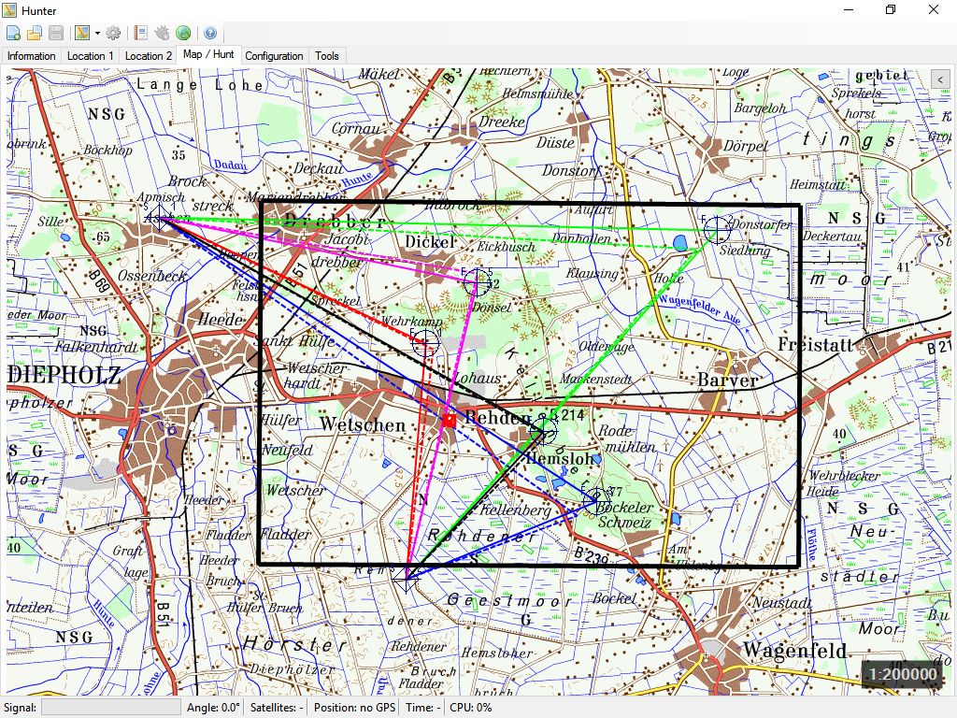Switch to the Information tab
The height and width of the screenshot is (718, 957).
click(32, 56)
